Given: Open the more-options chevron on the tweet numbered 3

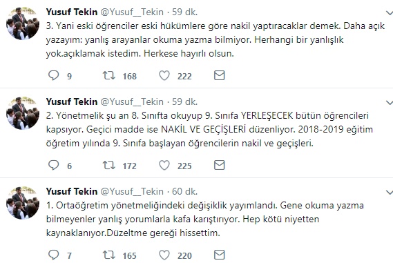Looking at the screenshot, I should (390, 12).
